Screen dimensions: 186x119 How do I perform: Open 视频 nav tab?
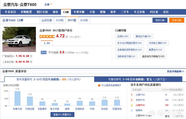click(103, 12)
